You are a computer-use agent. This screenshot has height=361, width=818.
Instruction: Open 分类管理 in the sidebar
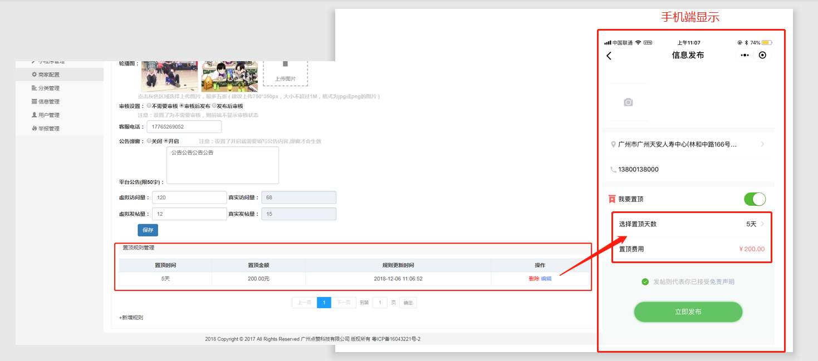tap(48, 88)
